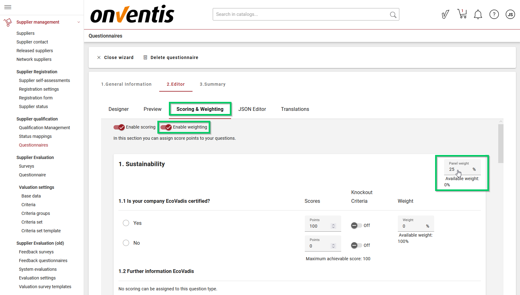520x295 pixels.
Task: Adjust the Points stepper for Yes answer
Action: [x=333, y=226]
